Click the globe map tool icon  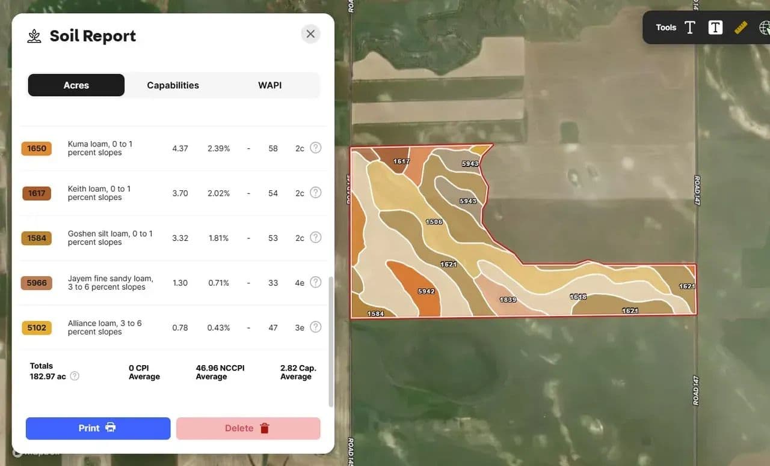(765, 28)
